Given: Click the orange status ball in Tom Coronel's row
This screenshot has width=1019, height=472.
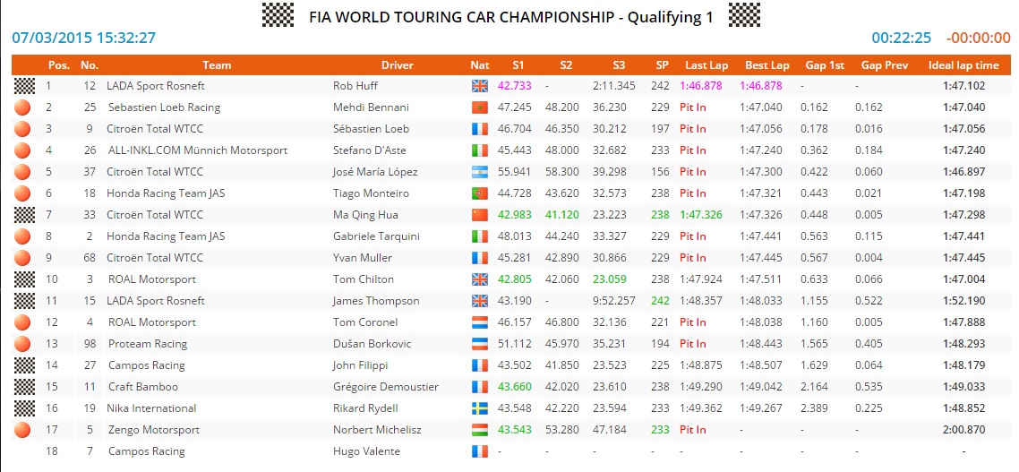Looking at the screenshot, I should coord(22,322).
